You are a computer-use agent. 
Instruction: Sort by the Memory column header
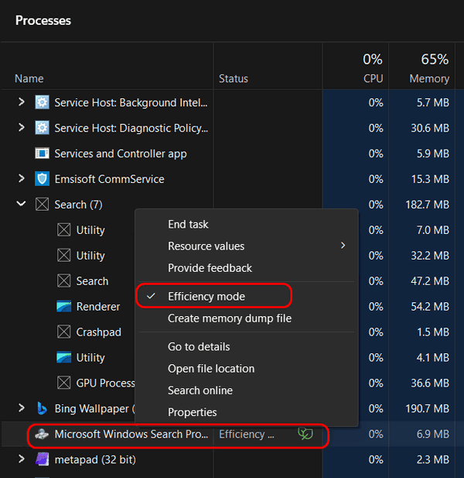(x=429, y=79)
